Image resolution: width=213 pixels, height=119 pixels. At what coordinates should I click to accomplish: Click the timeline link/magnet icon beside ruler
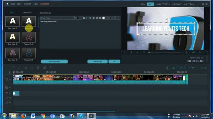coord(9,73)
